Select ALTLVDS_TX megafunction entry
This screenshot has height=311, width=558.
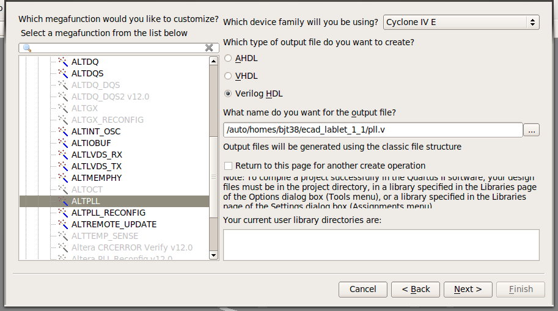[97, 166]
